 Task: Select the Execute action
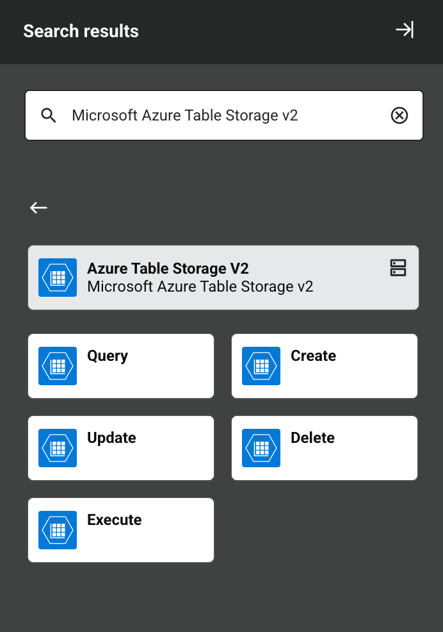click(120, 529)
